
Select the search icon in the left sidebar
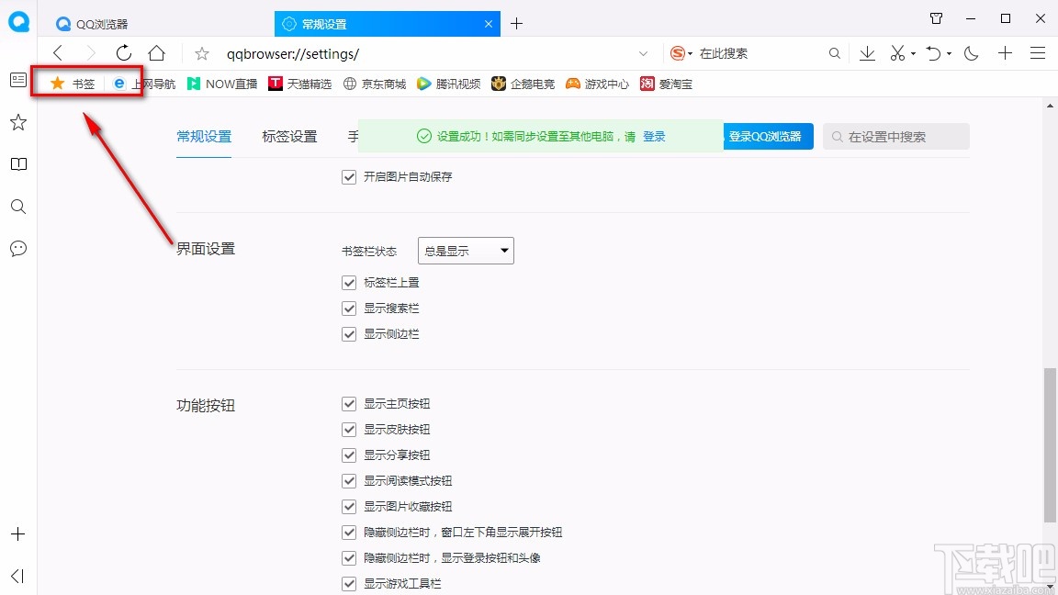pos(17,207)
